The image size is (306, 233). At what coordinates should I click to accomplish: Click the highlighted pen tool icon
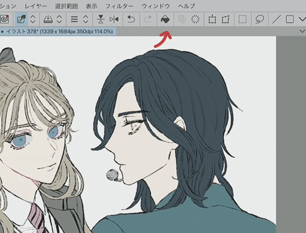click(21, 20)
